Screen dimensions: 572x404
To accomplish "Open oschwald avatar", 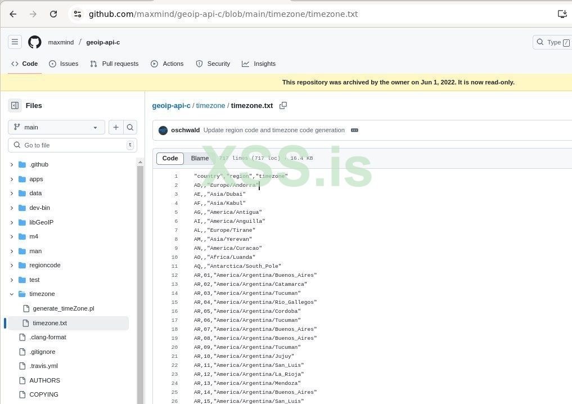I will [163, 131].
